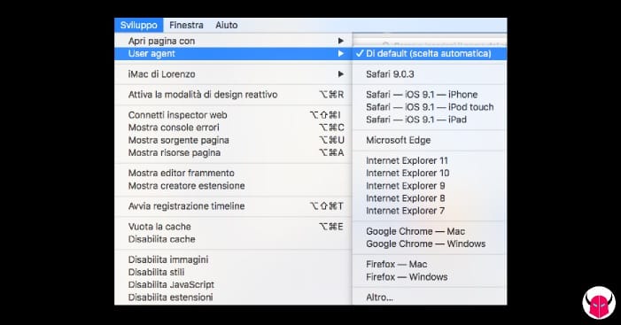Choose Di default (scelta automatica) user agent
The height and width of the screenshot is (325, 621).
coord(430,53)
